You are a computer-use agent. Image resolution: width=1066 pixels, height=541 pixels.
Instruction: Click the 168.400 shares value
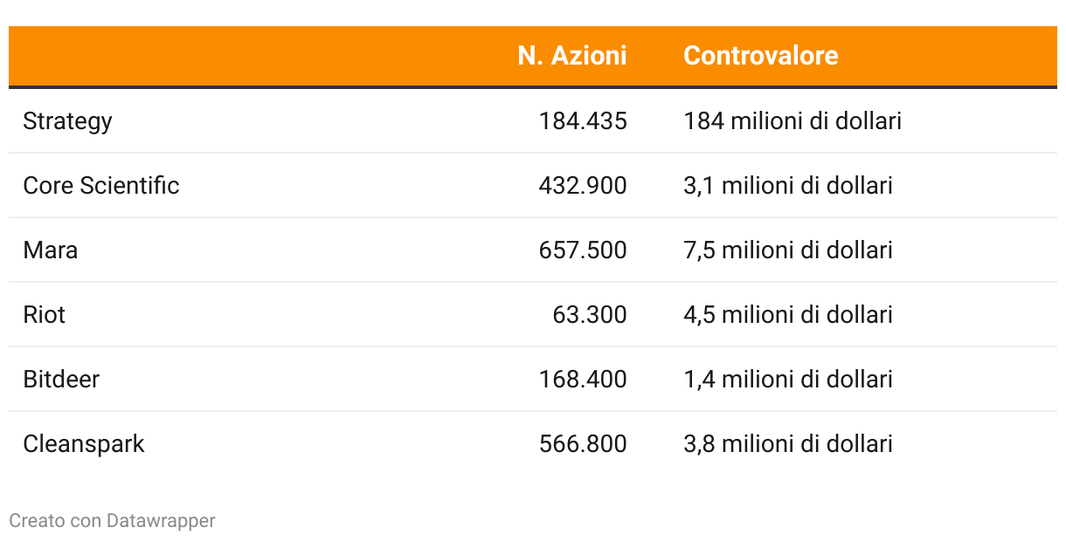pos(583,379)
